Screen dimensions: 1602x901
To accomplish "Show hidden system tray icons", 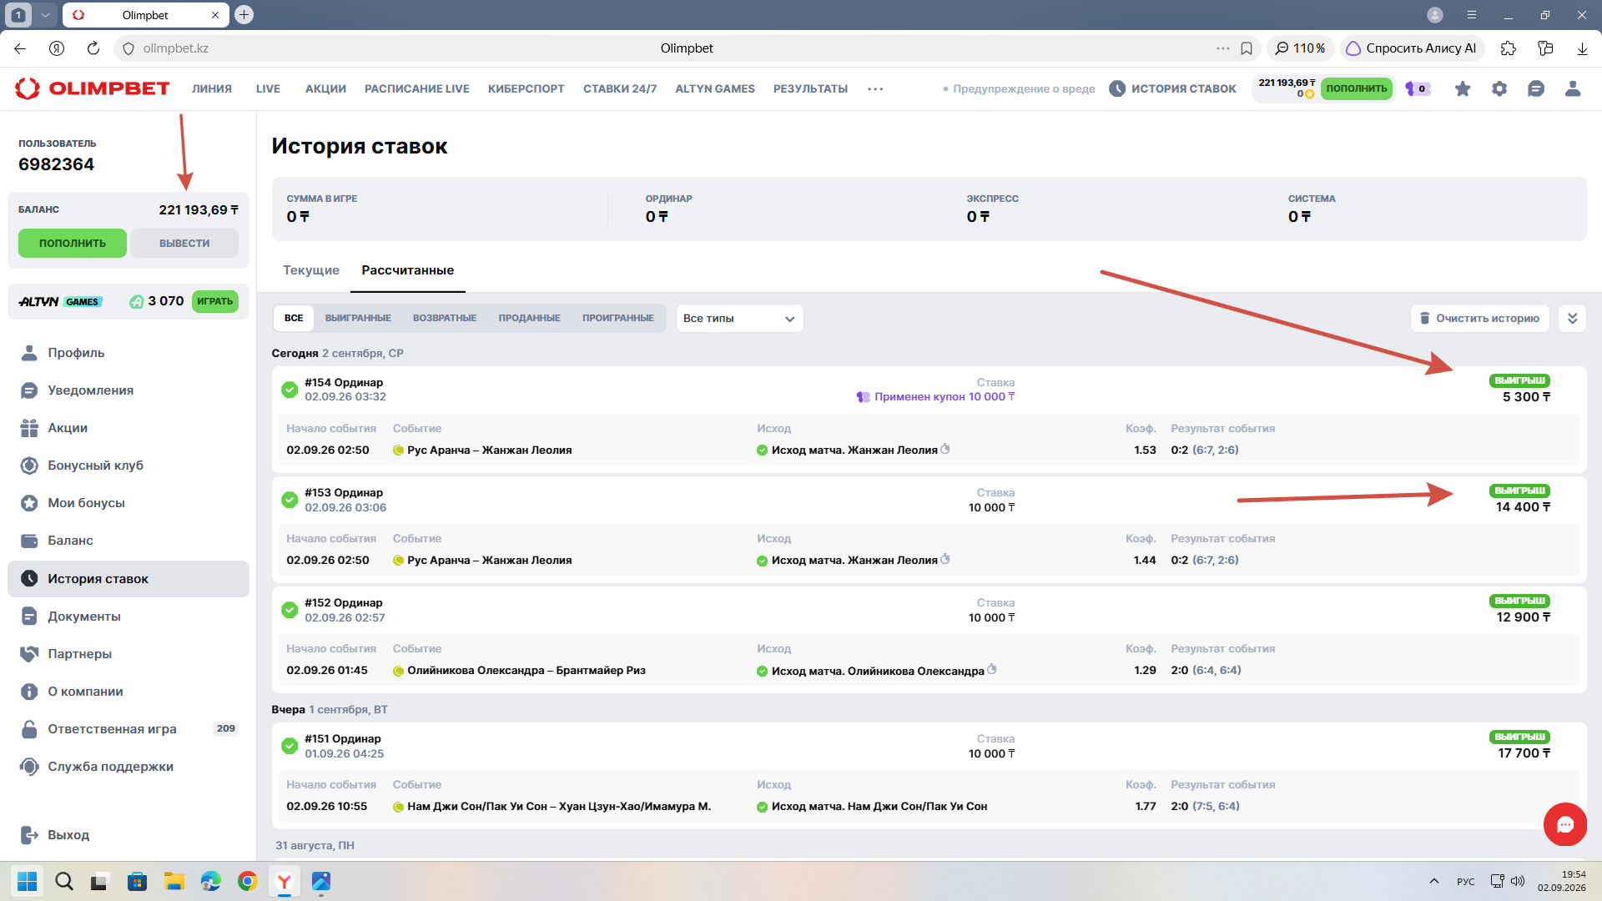I will (1433, 881).
